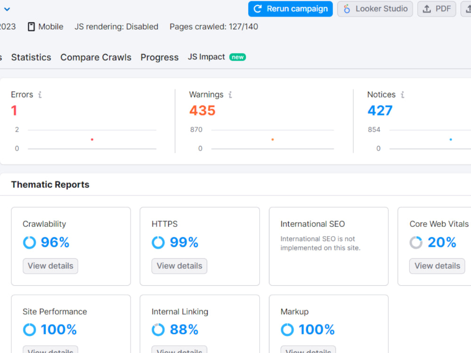Open the Warnings count 435

[203, 111]
